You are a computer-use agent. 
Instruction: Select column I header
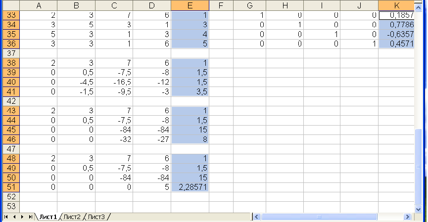coord(322,5)
